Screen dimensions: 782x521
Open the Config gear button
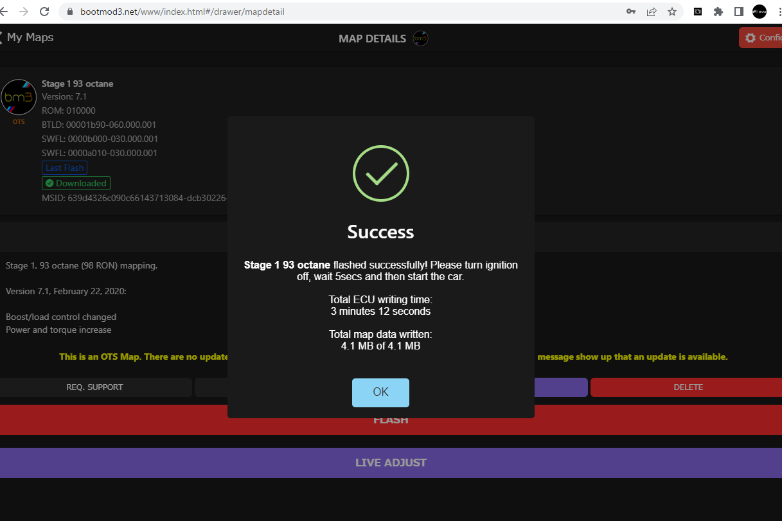(761, 38)
